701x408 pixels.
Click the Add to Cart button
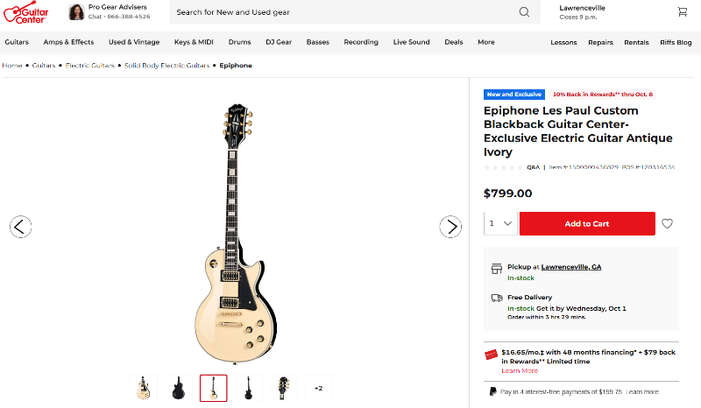pyautogui.click(x=586, y=223)
